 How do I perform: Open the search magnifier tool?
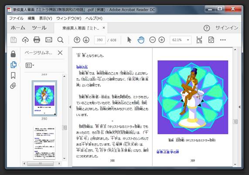[x=60, y=40]
